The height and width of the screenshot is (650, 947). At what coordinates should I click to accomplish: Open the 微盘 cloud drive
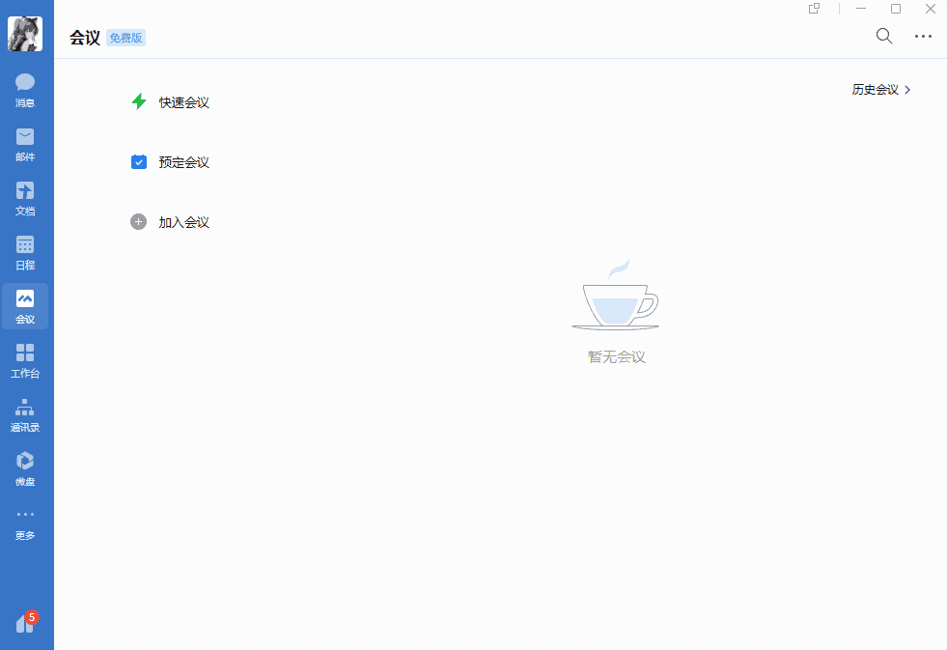click(24, 467)
